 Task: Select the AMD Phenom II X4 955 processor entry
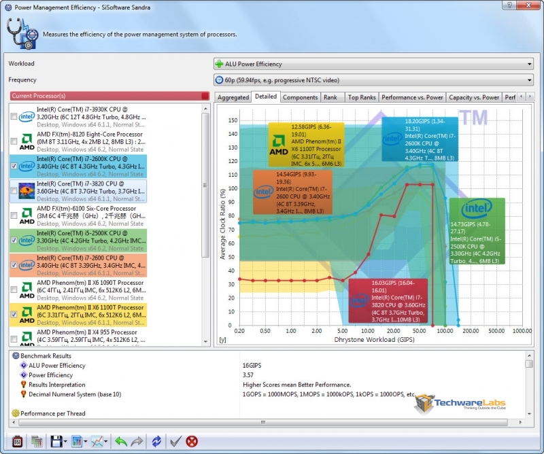78,338
